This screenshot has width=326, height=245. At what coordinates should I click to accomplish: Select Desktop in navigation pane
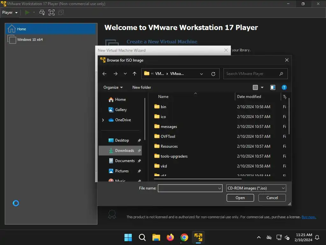pos(120,140)
